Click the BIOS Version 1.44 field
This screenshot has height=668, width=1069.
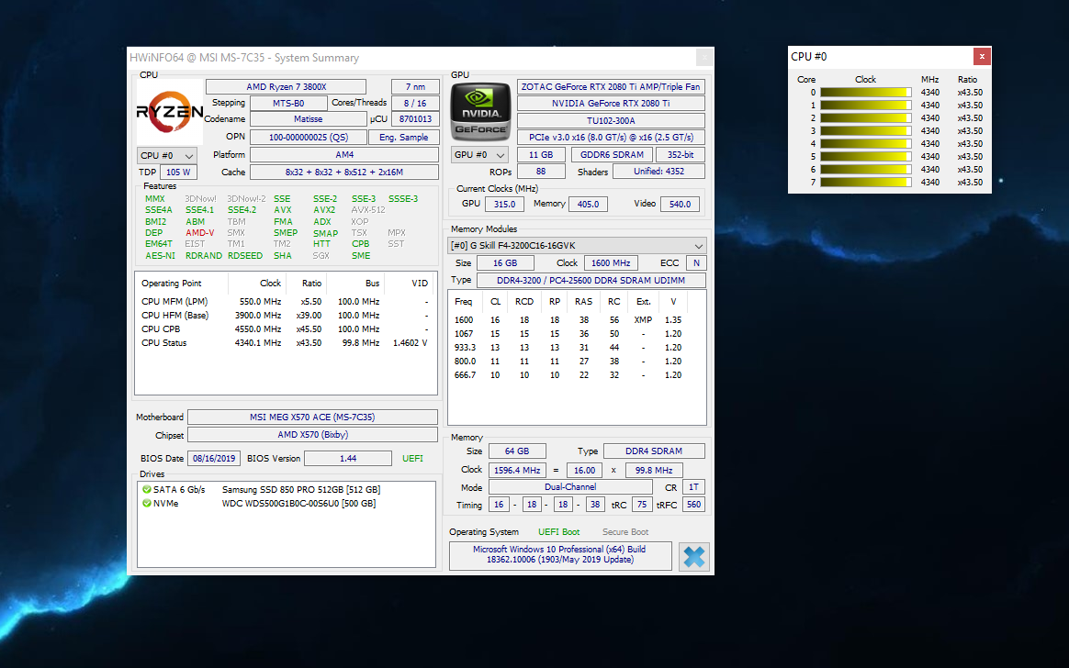(348, 459)
